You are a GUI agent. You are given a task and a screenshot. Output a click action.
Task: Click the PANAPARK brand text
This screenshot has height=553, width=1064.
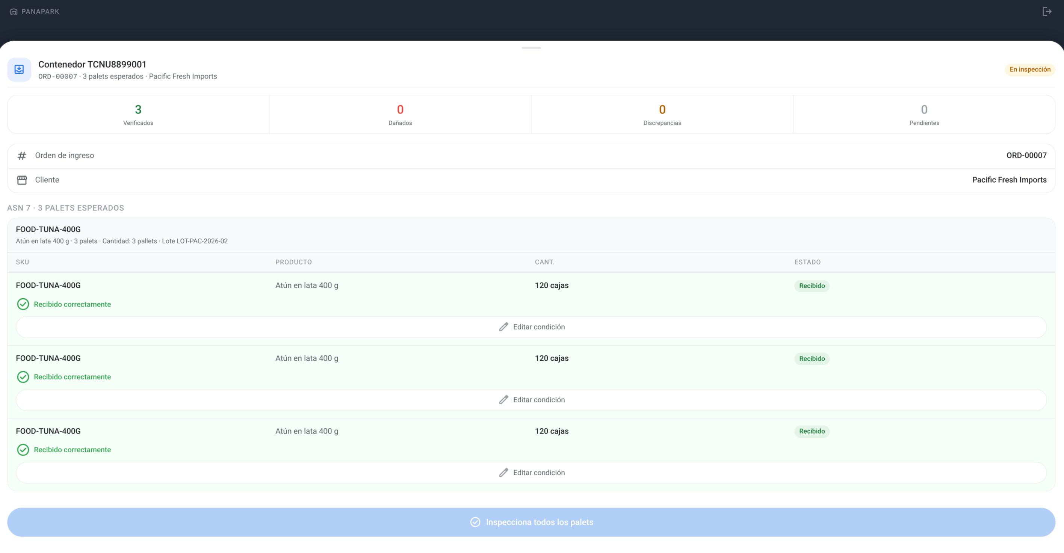coord(41,12)
